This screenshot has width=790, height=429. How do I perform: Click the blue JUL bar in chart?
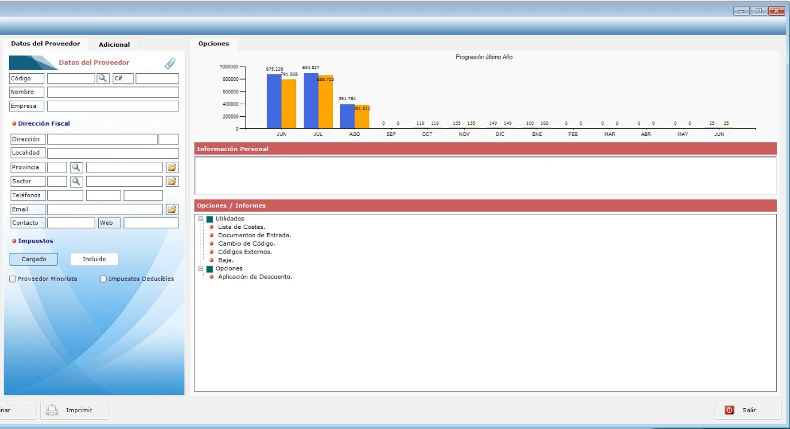click(x=311, y=101)
